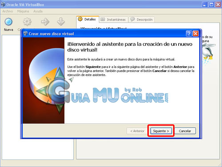Click the Anterior button
The height and width of the screenshot is (167, 222).
point(137,131)
